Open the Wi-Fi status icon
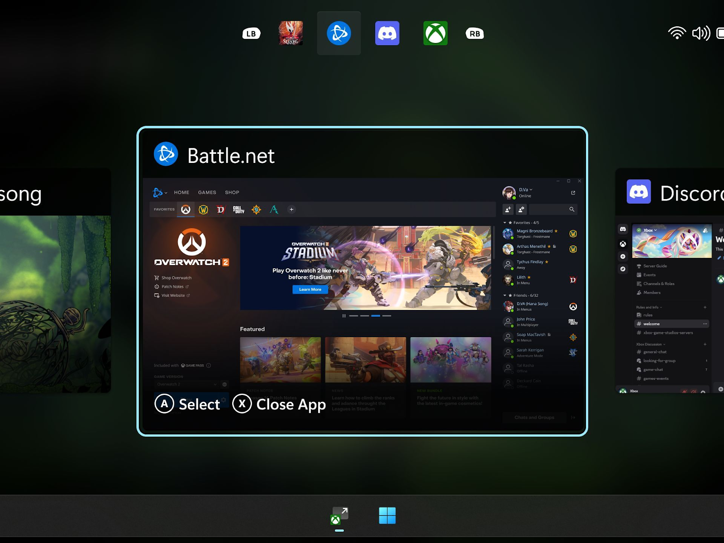 (x=677, y=33)
